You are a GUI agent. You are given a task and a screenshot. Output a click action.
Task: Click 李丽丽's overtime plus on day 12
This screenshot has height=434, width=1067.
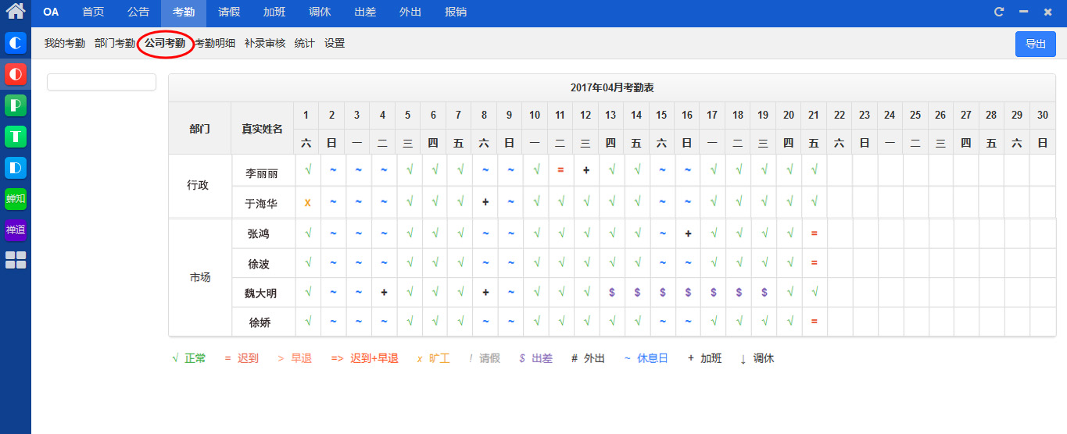click(585, 169)
